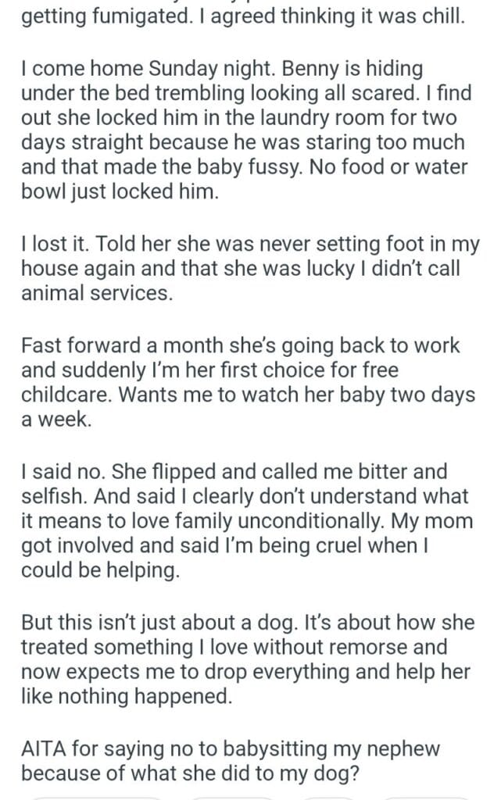
Task: Click the paragraph beginning "I lost it"
Action: (x=250, y=266)
